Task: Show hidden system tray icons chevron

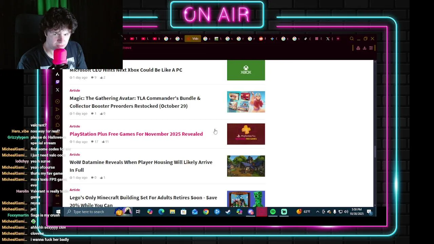Action: click(318, 212)
